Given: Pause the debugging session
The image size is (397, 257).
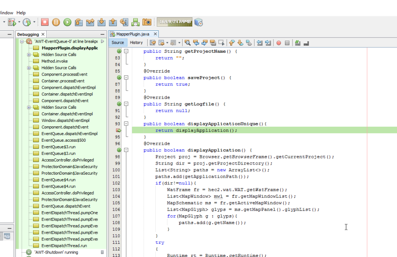Looking at the screenshot, I should coord(56,22).
